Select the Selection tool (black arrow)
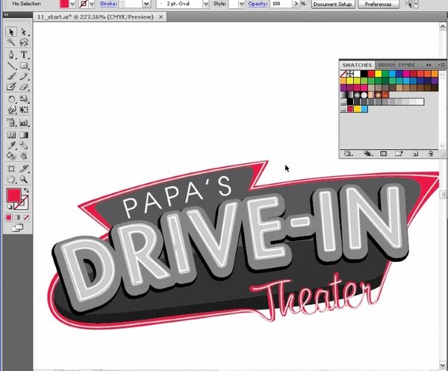This screenshot has height=371, width=448. (x=11, y=32)
